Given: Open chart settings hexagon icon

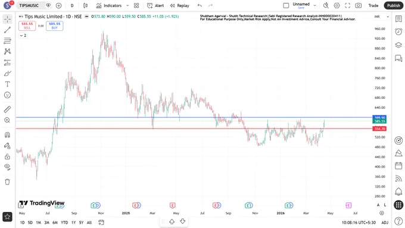Looking at the screenshot, I should [337, 5].
